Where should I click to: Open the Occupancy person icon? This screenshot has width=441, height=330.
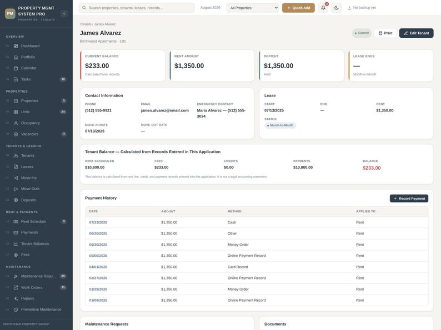click(16, 123)
